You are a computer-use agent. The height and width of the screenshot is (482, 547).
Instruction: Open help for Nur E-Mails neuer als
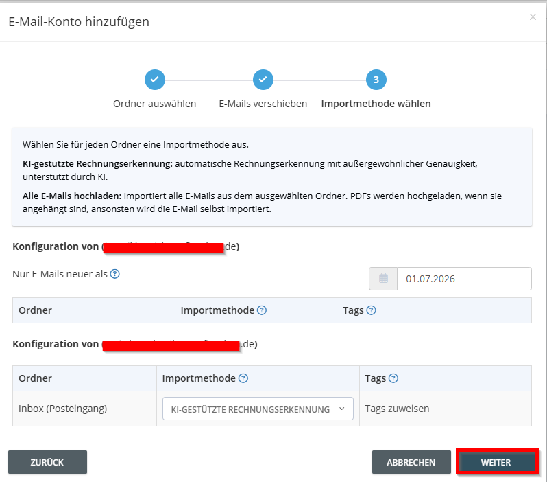114,274
